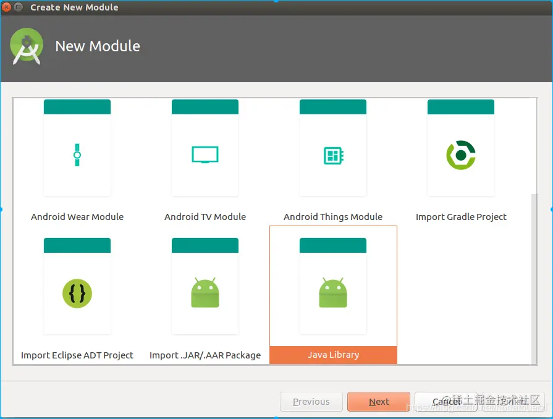Click the Android Studio logo in header
This screenshot has height=419, width=553.
tap(27, 46)
